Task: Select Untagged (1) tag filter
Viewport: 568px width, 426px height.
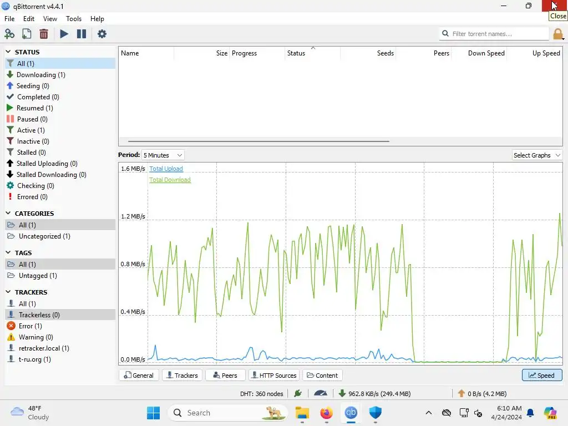Action: coord(60,276)
